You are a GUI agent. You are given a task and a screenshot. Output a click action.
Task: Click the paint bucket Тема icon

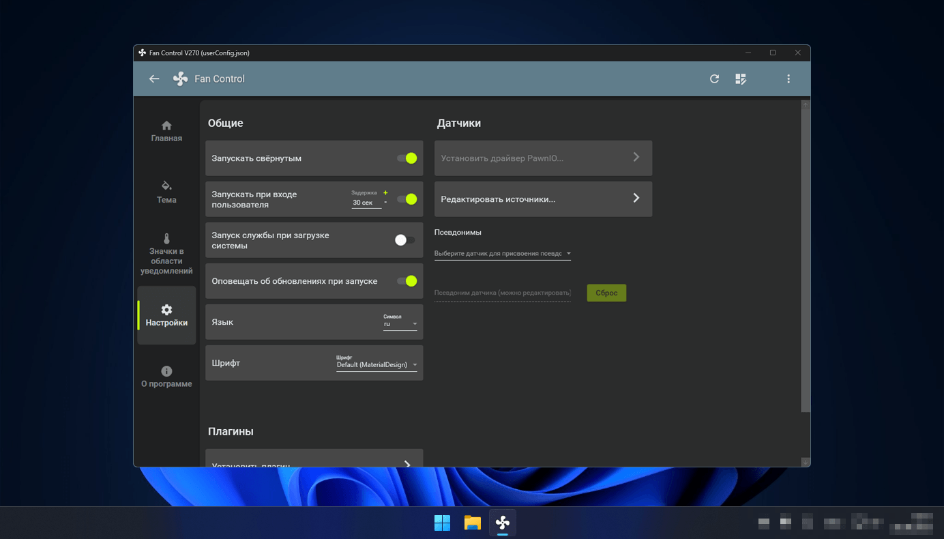(x=166, y=186)
